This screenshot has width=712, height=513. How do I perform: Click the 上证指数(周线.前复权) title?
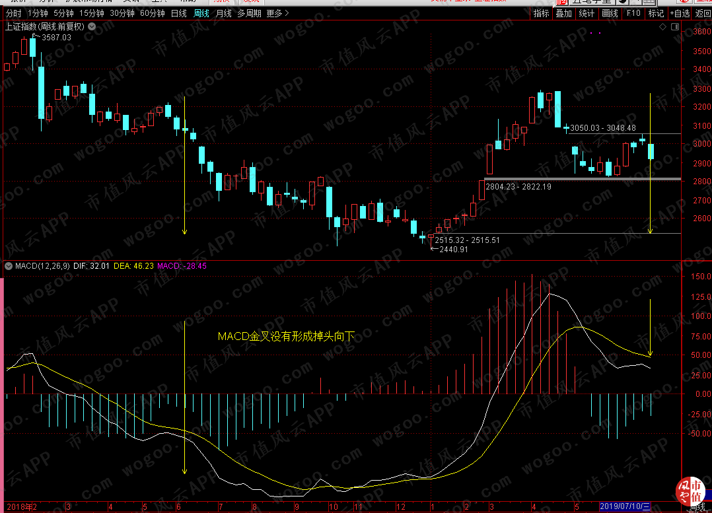(44, 27)
